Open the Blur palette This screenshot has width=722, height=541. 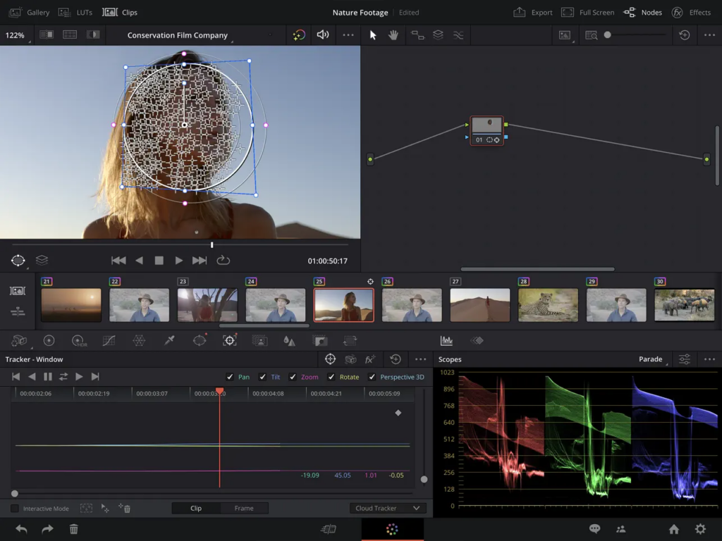[x=289, y=340]
